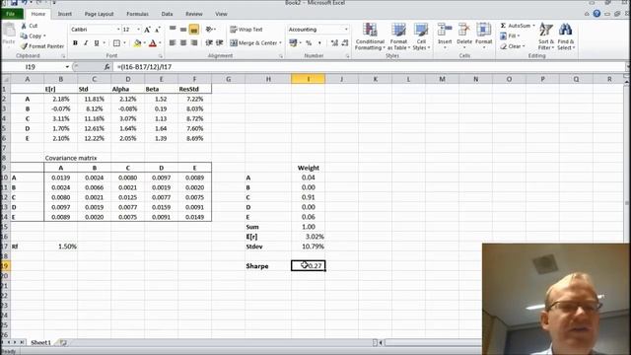Image resolution: width=631 pixels, height=355 pixels.
Task: Click the Insert Function fx icon
Action: [x=107, y=67]
